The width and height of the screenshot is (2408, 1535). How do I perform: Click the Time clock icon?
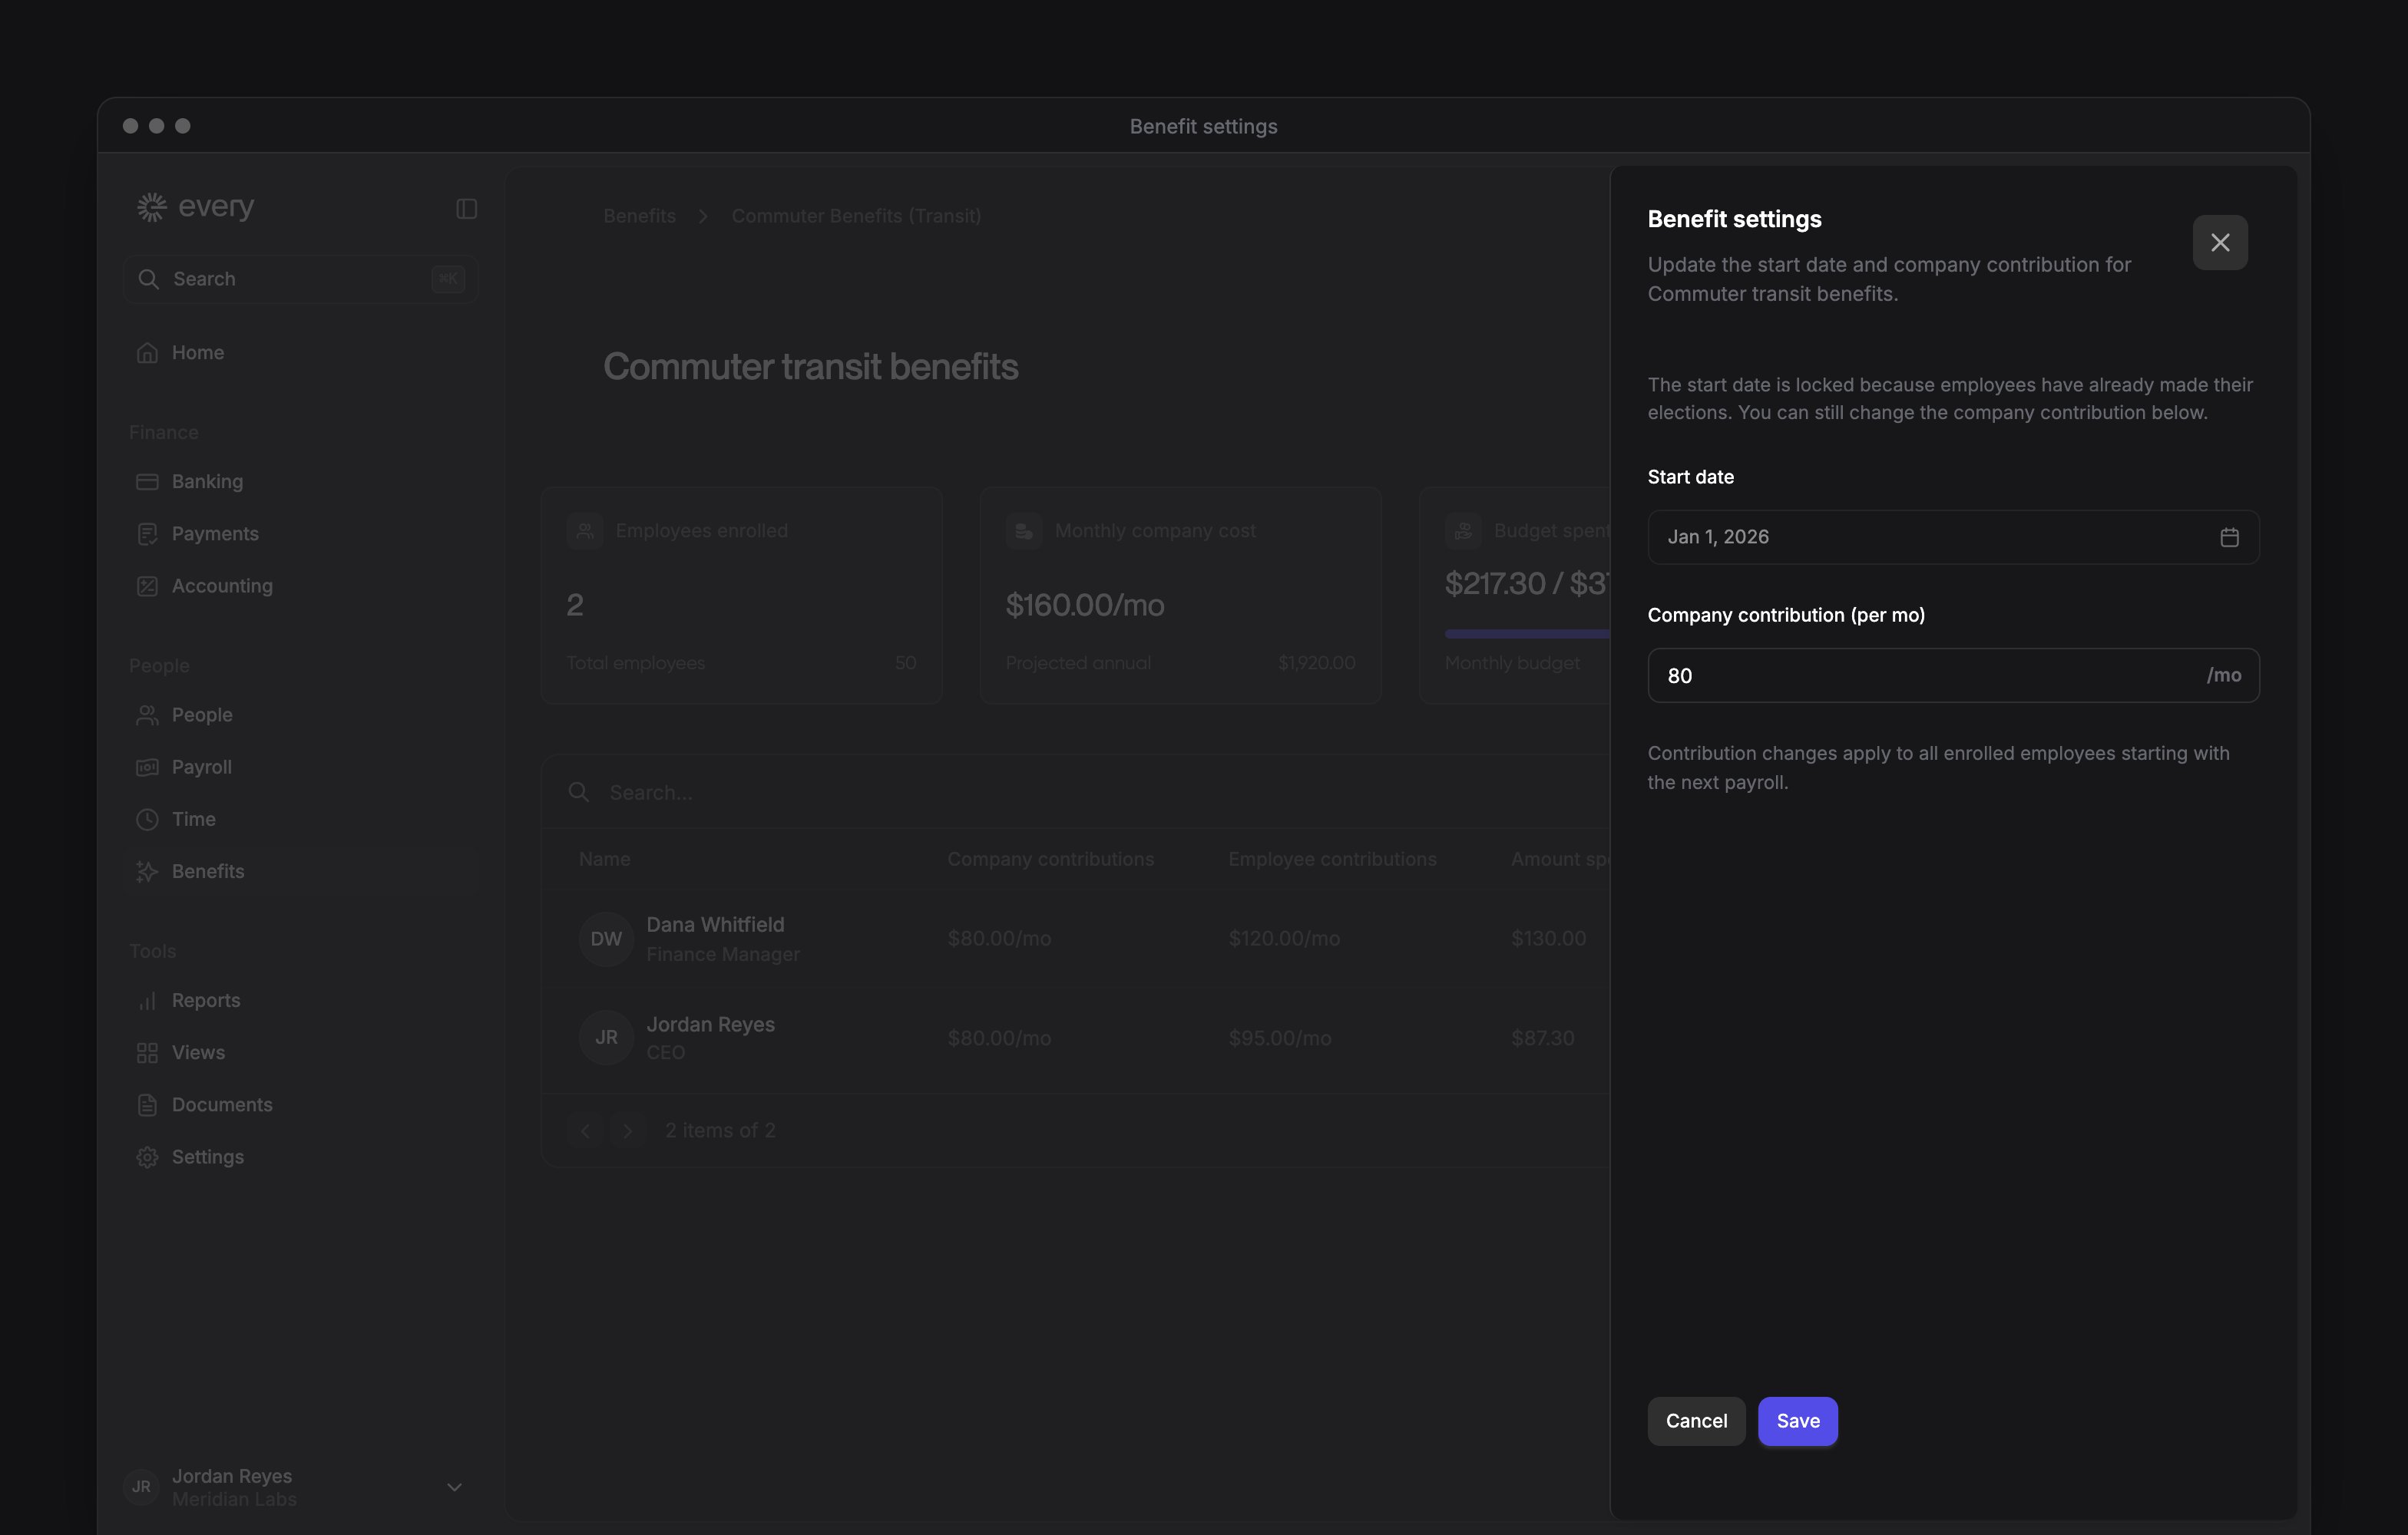(x=147, y=820)
